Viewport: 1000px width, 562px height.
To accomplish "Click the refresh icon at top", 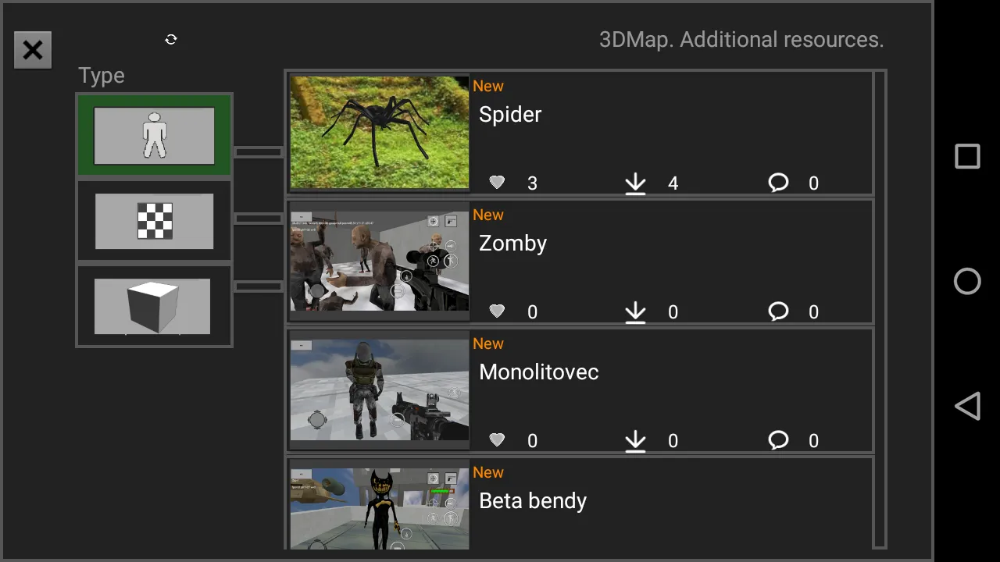I will click(171, 39).
